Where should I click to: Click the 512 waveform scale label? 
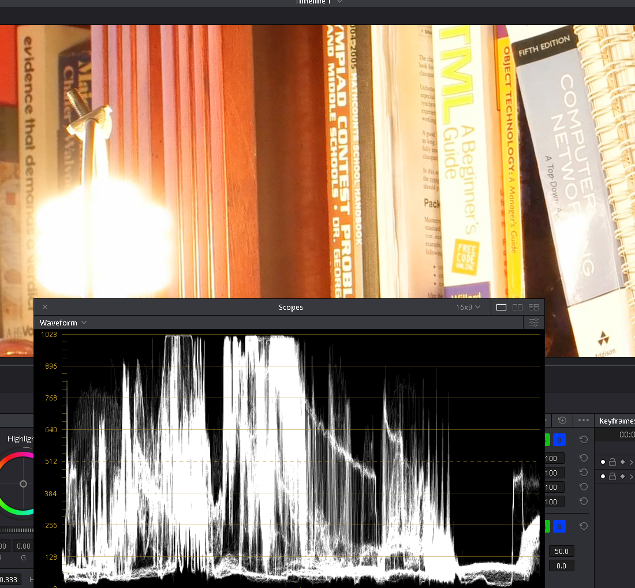[x=51, y=461]
